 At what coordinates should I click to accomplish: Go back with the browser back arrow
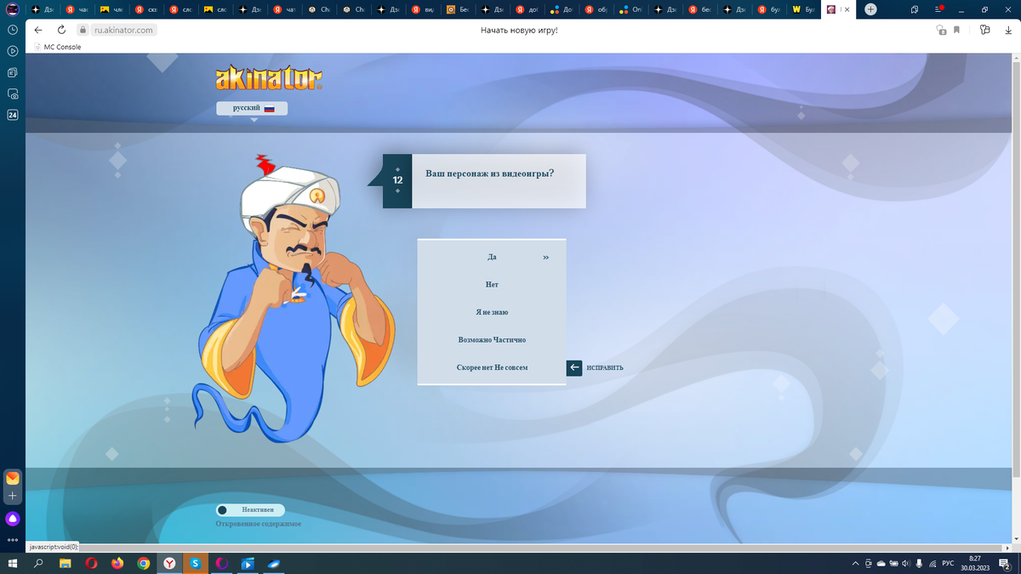point(38,30)
